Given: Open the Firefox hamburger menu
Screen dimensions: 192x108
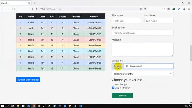Looking at the screenshot, I should click(x=189, y=9).
